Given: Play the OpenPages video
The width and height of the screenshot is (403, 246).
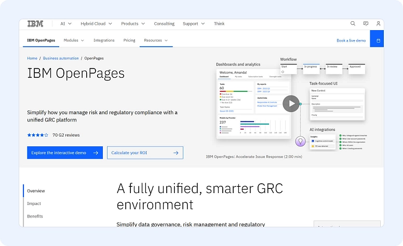Looking at the screenshot, I should click(291, 104).
